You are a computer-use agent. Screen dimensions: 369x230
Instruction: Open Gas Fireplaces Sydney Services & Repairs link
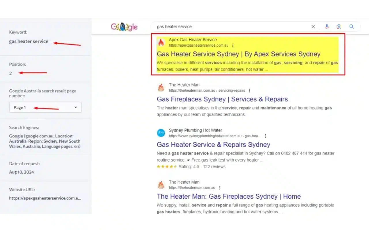coord(222,99)
